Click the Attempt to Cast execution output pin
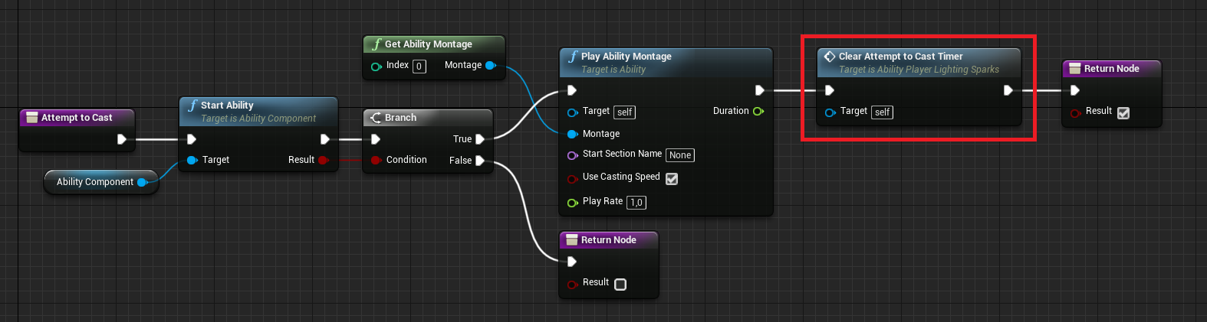Screen dimensions: 1207x322 tap(122, 139)
